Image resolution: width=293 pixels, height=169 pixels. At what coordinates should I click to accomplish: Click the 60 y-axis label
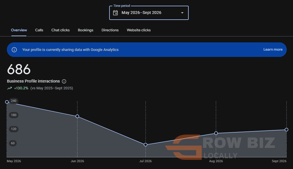[x=13, y=143]
